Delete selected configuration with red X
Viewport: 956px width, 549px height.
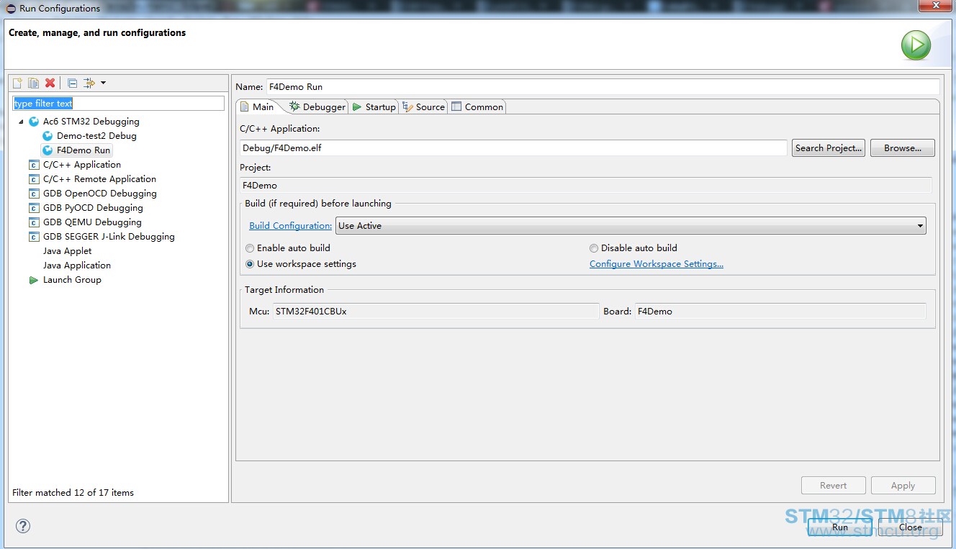[50, 83]
